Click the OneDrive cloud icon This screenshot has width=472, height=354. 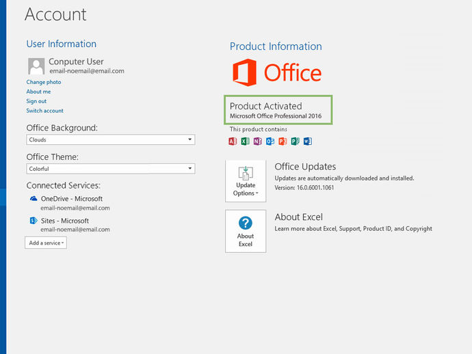(x=34, y=198)
